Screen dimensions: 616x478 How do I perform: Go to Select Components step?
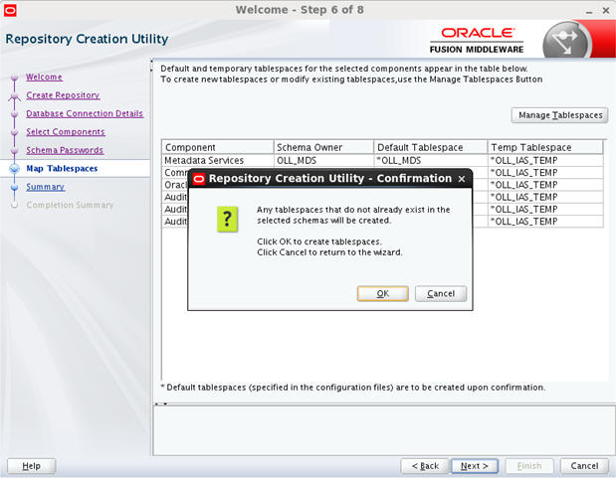point(66,132)
